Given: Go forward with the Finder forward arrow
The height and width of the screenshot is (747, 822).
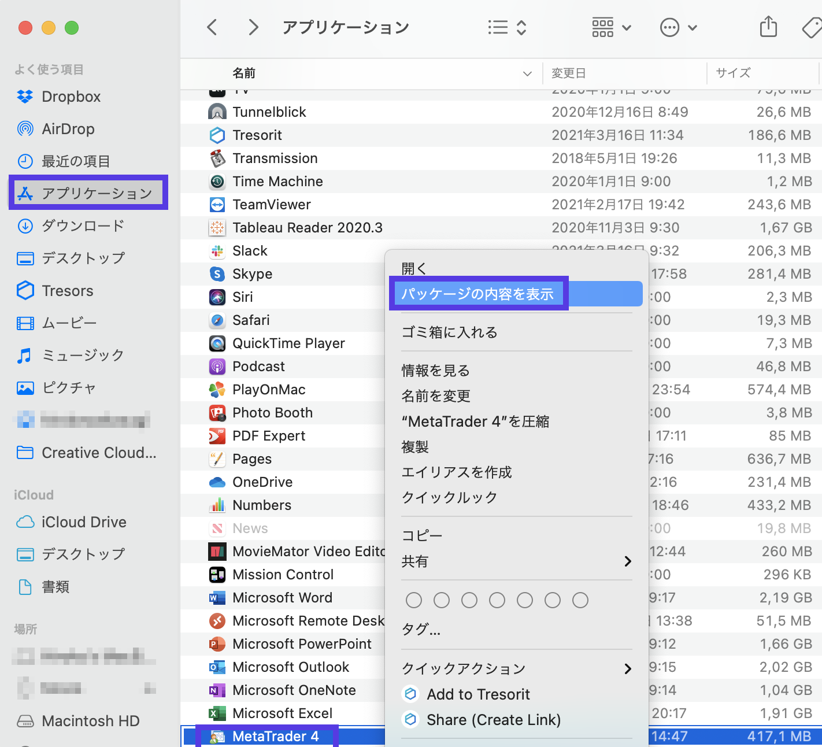Looking at the screenshot, I should point(253,27).
